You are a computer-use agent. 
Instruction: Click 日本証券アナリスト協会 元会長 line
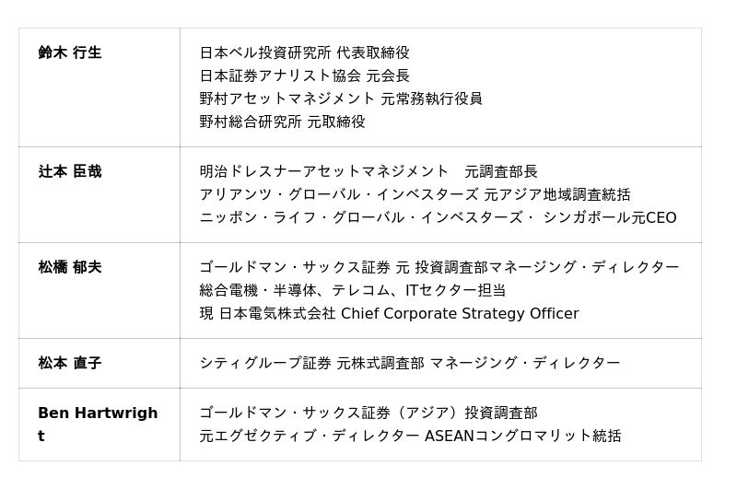point(304,76)
